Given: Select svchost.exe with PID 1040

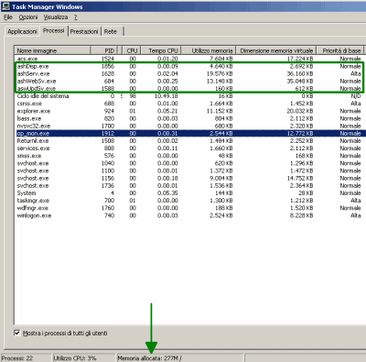Looking at the screenshot, I should coord(189,163).
